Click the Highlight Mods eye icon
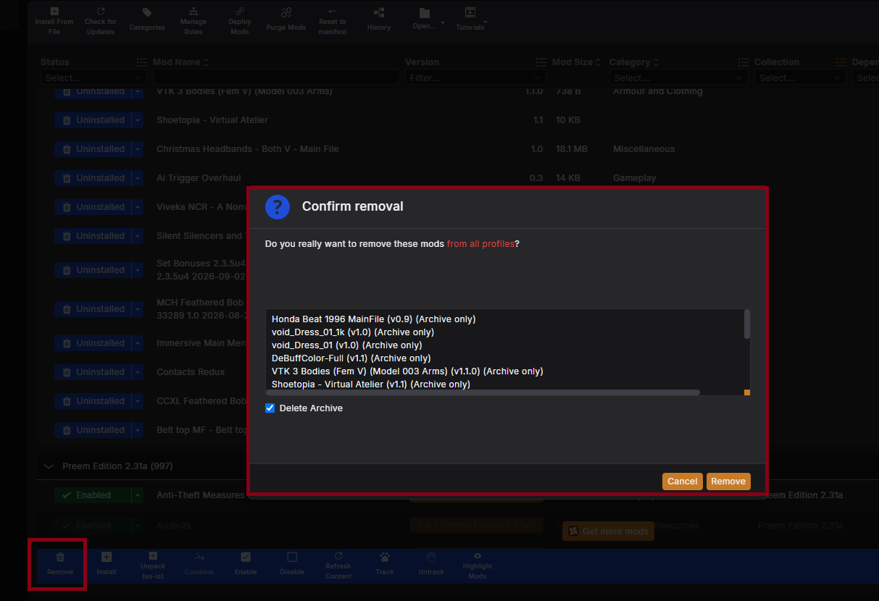Viewport: 879px width, 601px height. click(478, 556)
